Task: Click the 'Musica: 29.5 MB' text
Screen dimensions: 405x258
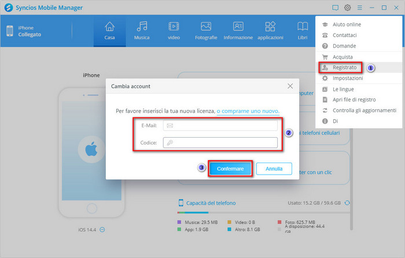Action: (201, 222)
